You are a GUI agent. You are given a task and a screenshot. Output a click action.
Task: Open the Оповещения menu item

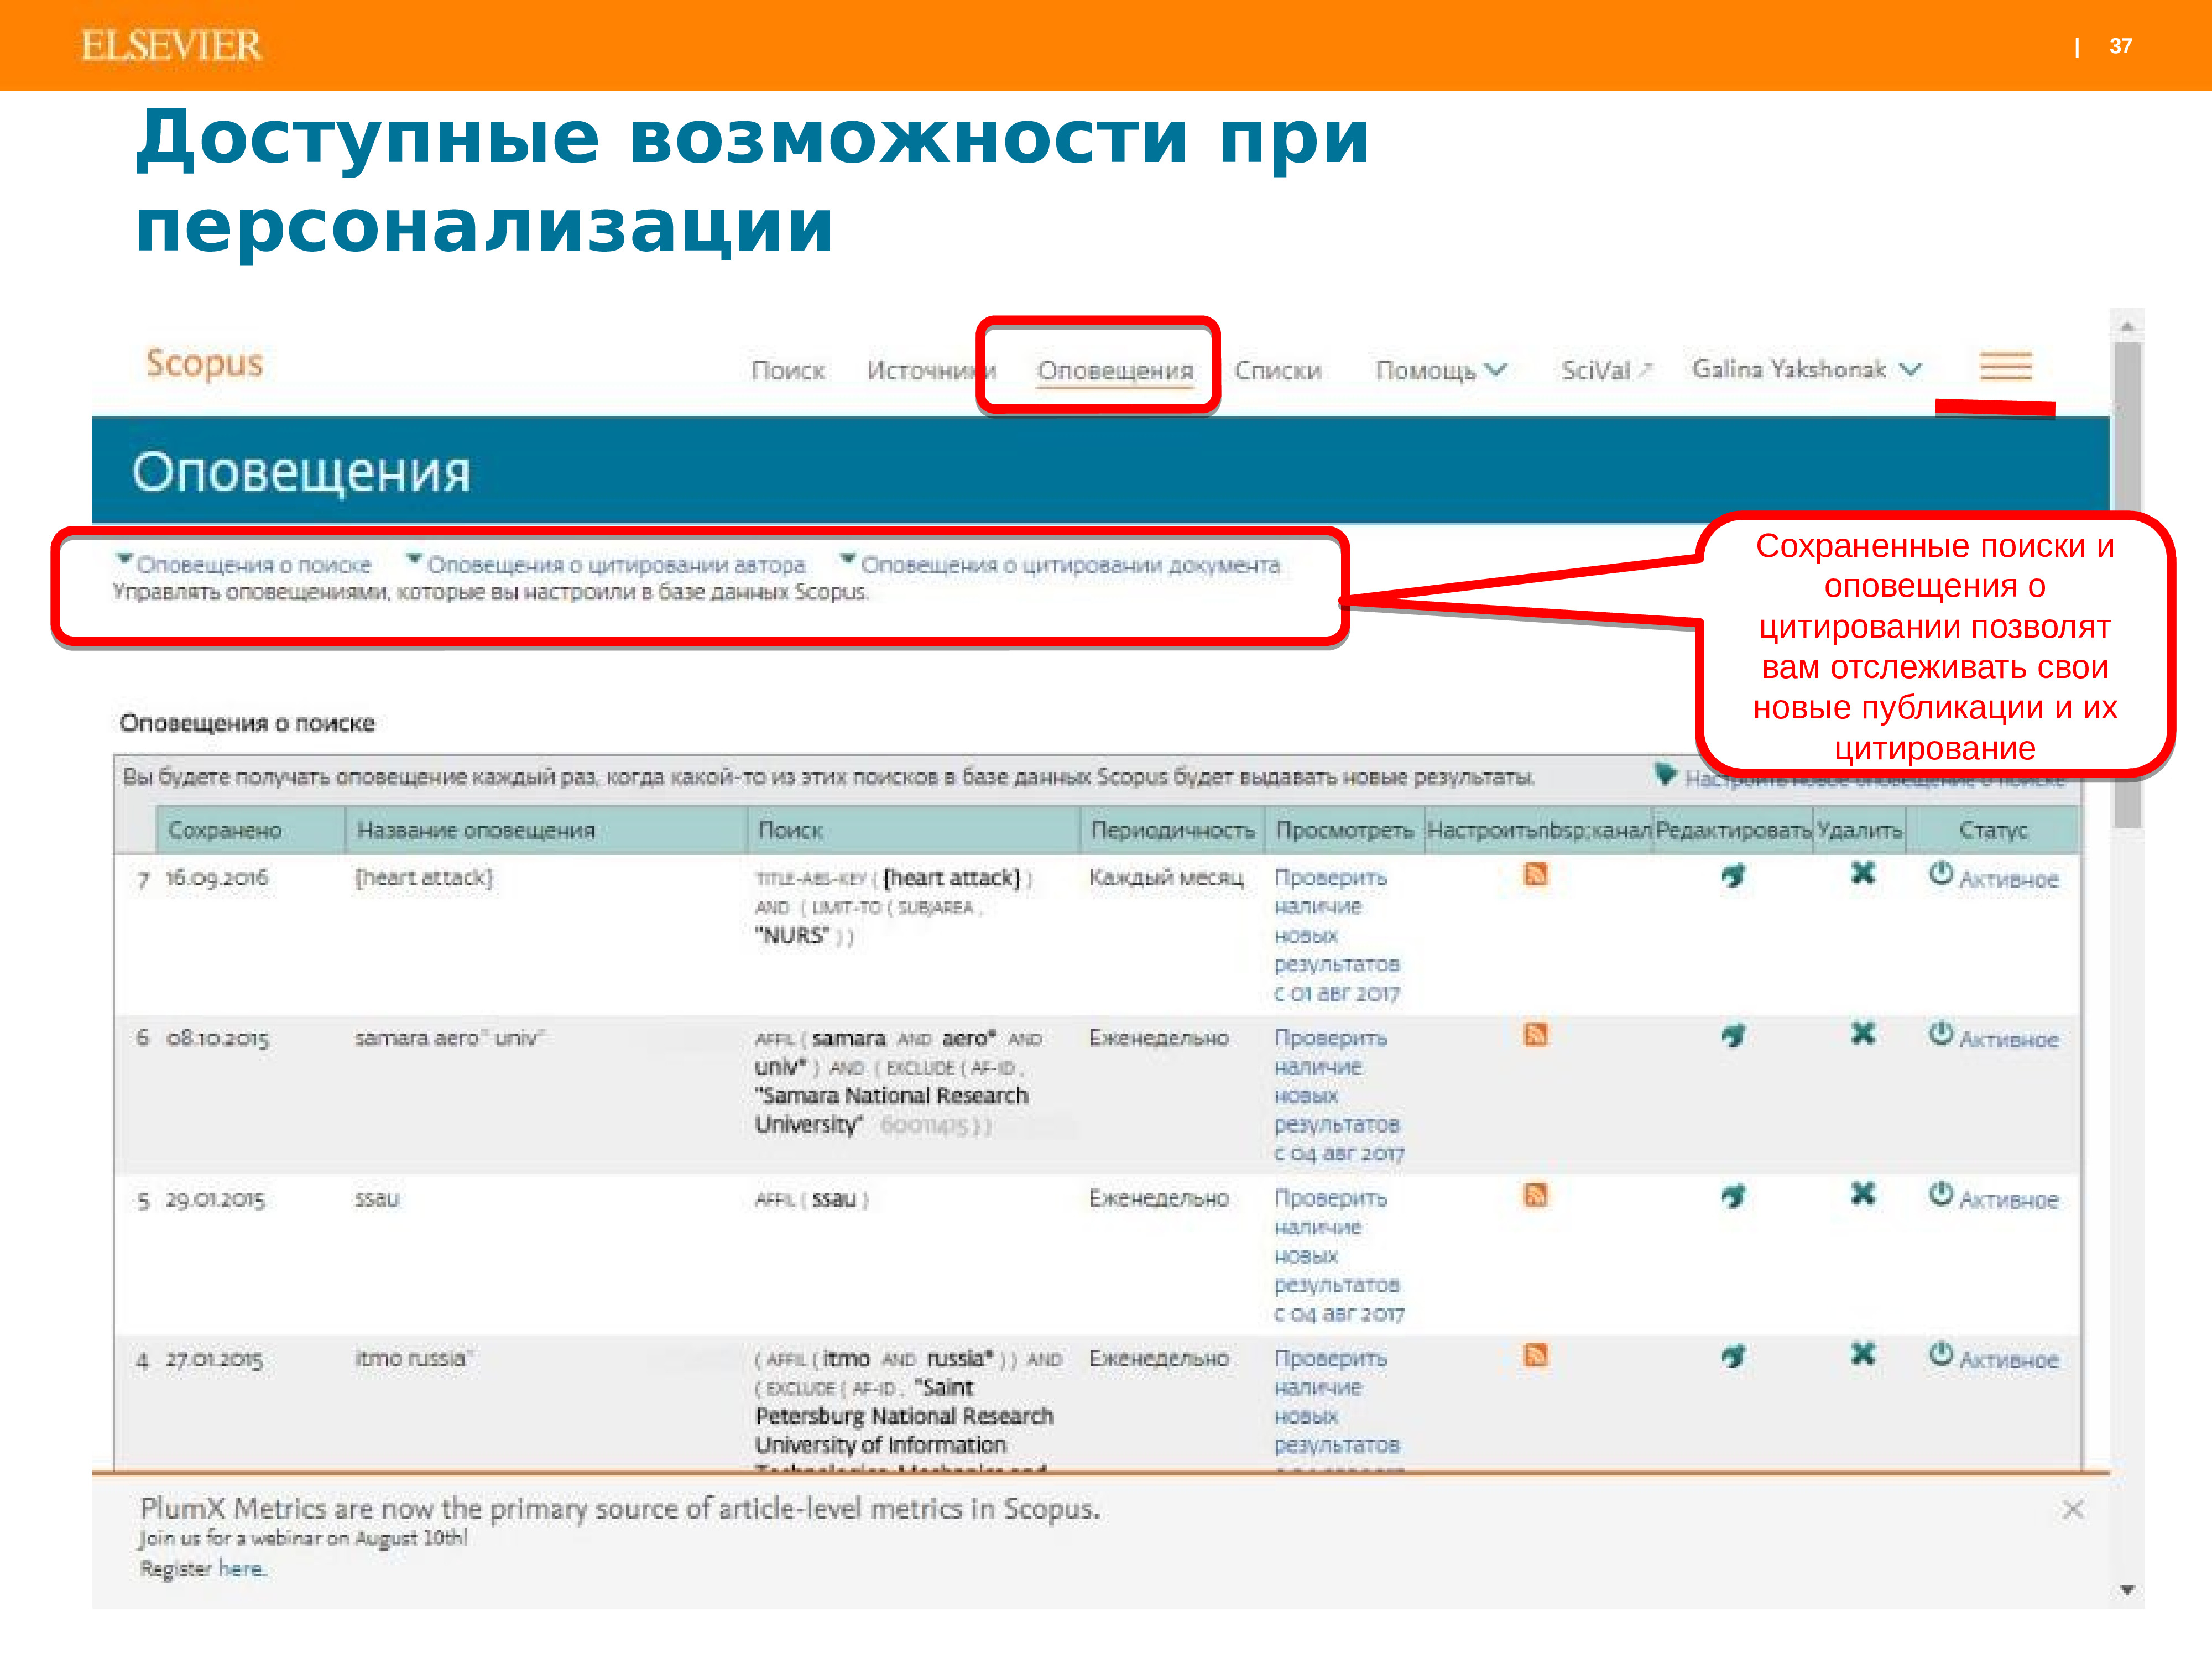pos(1115,371)
